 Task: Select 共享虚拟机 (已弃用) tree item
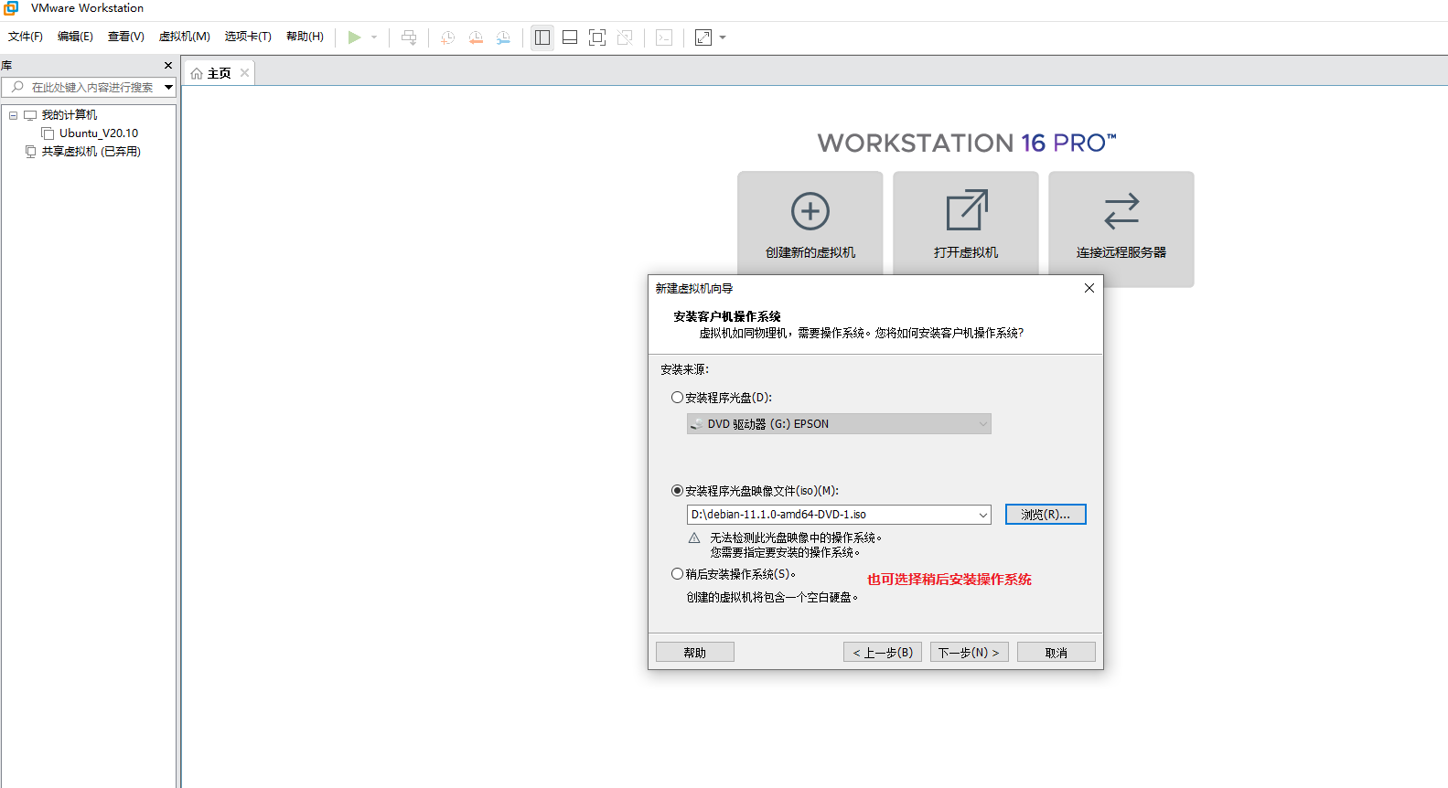pos(91,152)
